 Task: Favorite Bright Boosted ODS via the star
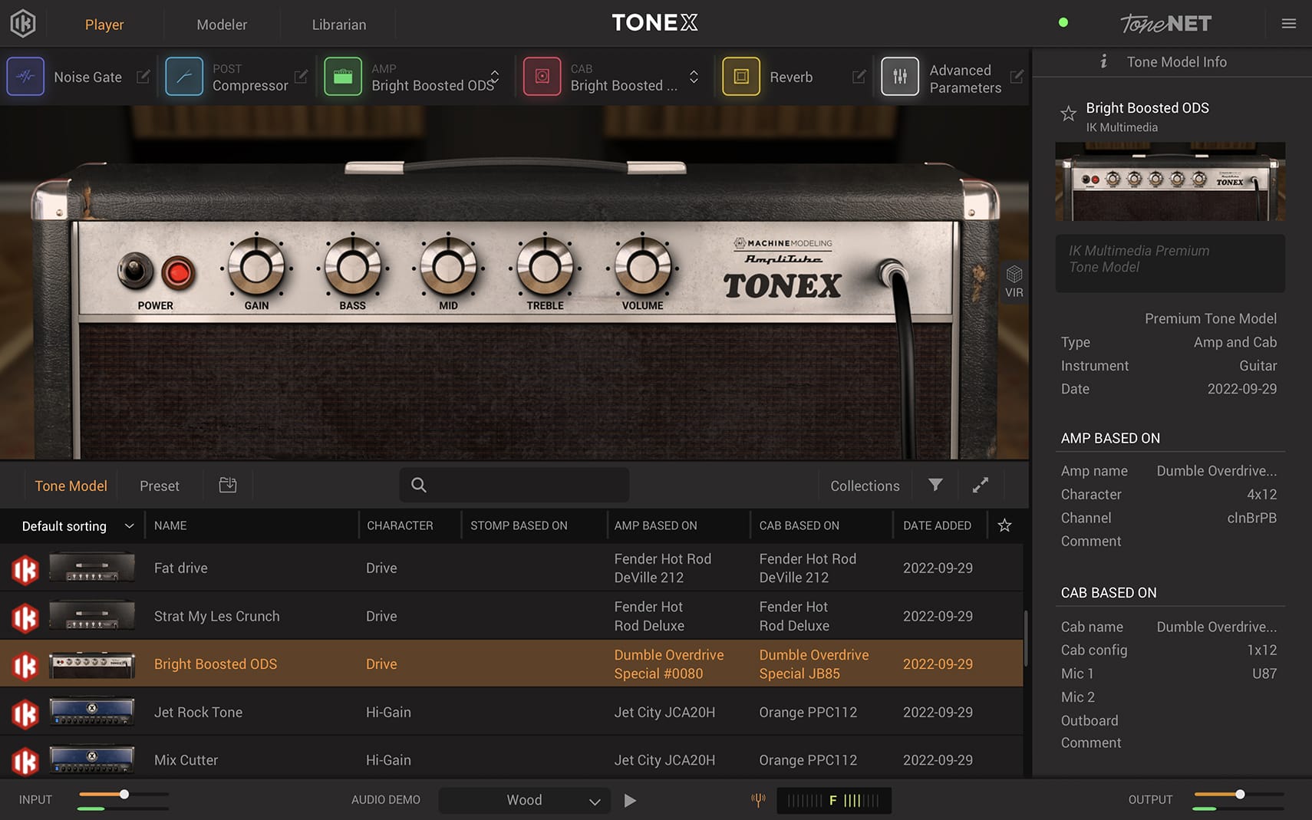click(x=1068, y=114)
